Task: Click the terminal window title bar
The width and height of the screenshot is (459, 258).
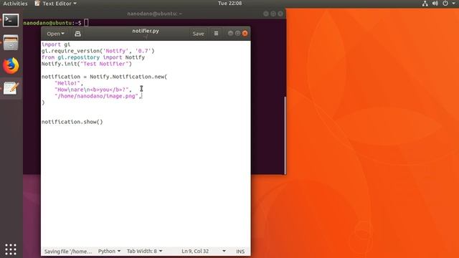Action: pos(155,14)
